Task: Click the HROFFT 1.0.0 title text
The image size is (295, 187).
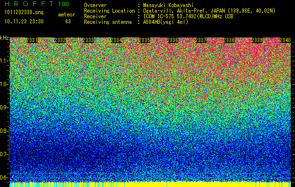Action: 37,4
